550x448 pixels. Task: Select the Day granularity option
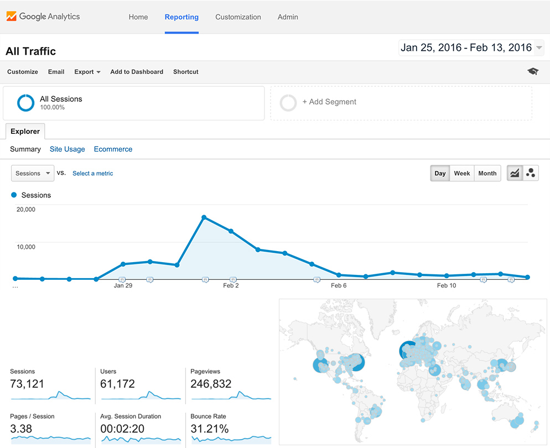click(x=440, y=173)
